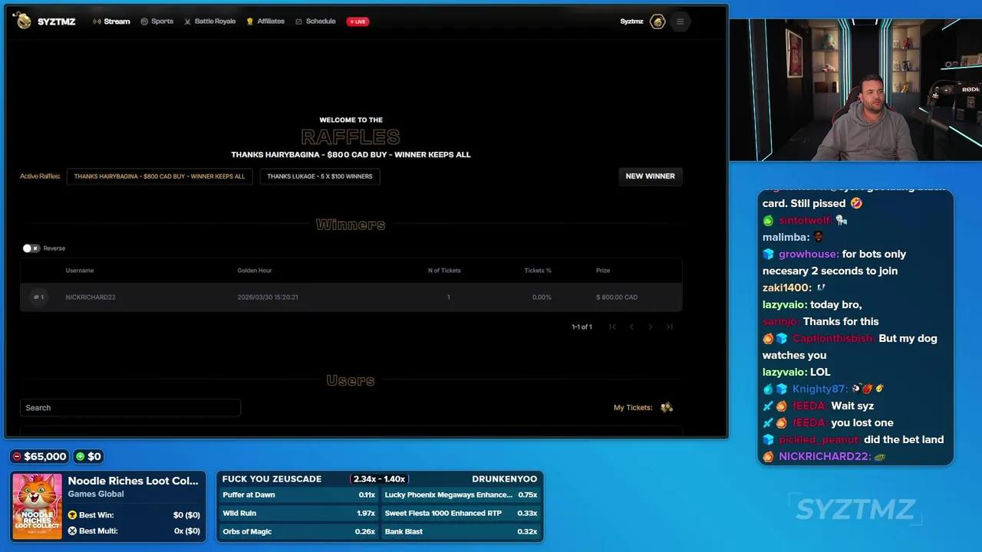This screenshot has width=982, height=552.
Task: Click the Lucky Phoenix Megaways row
Action: pyautogui.click(x=461, y=495)
